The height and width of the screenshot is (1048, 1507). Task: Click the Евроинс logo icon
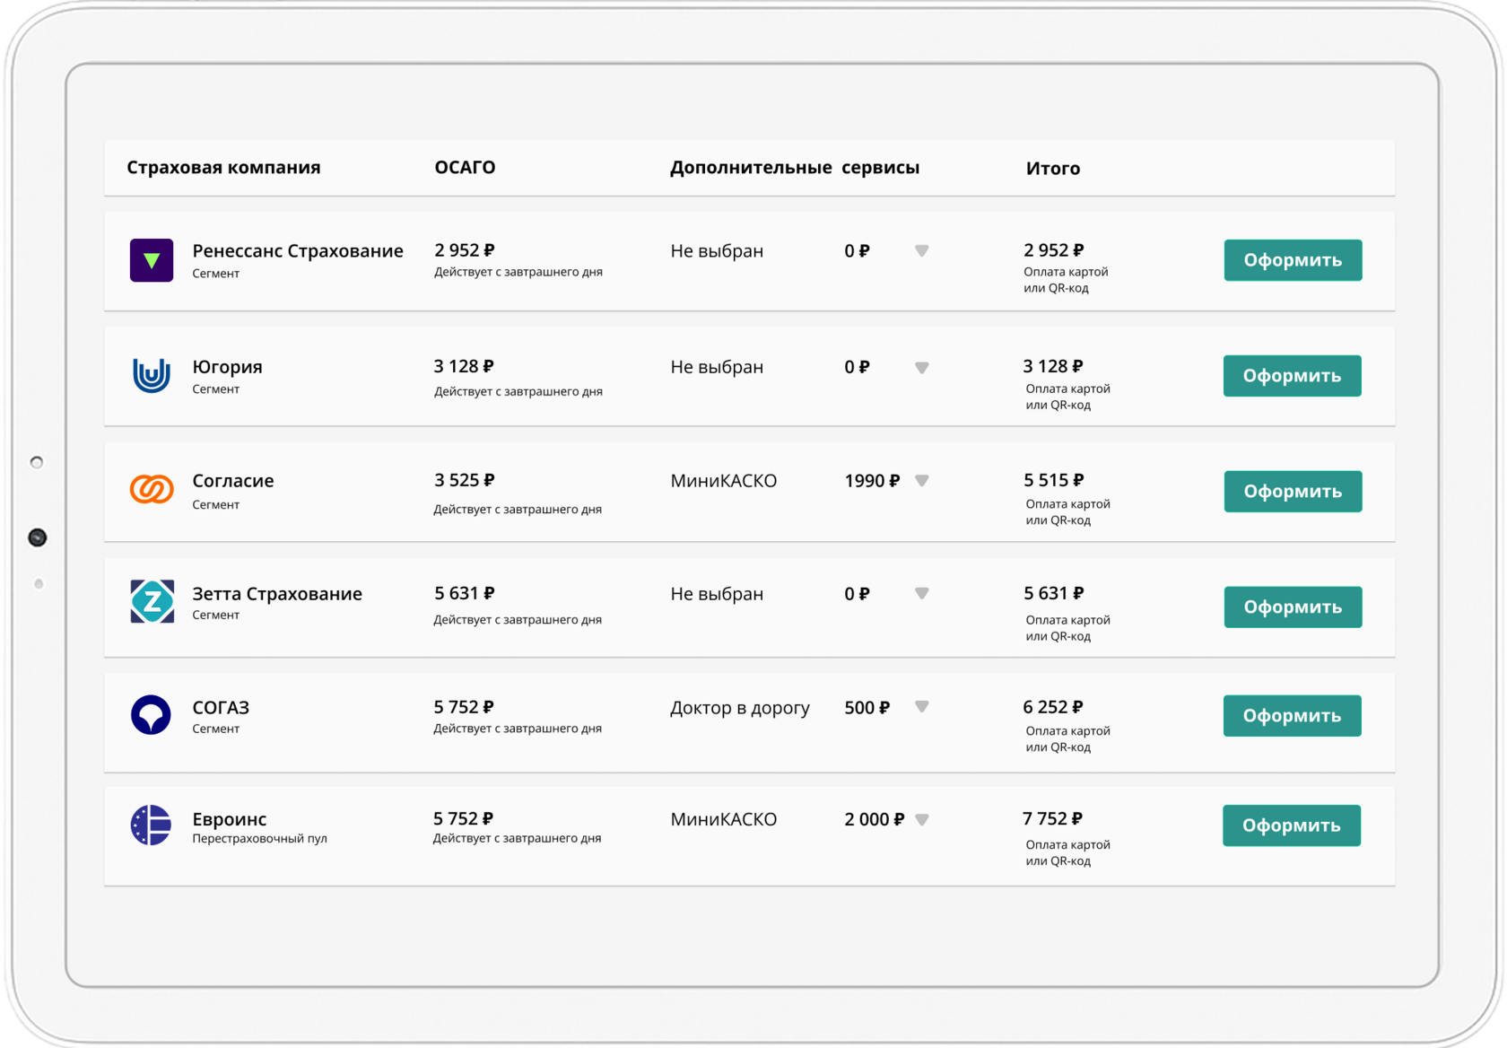tap(151, 825)
